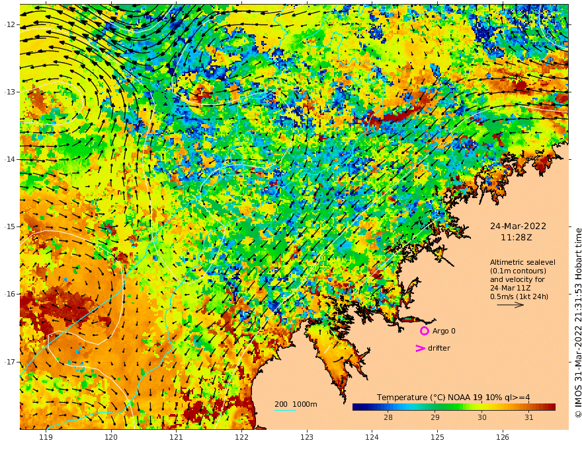Click the 0.5m/s velocity reference arrow

click(x=511, y=305)
